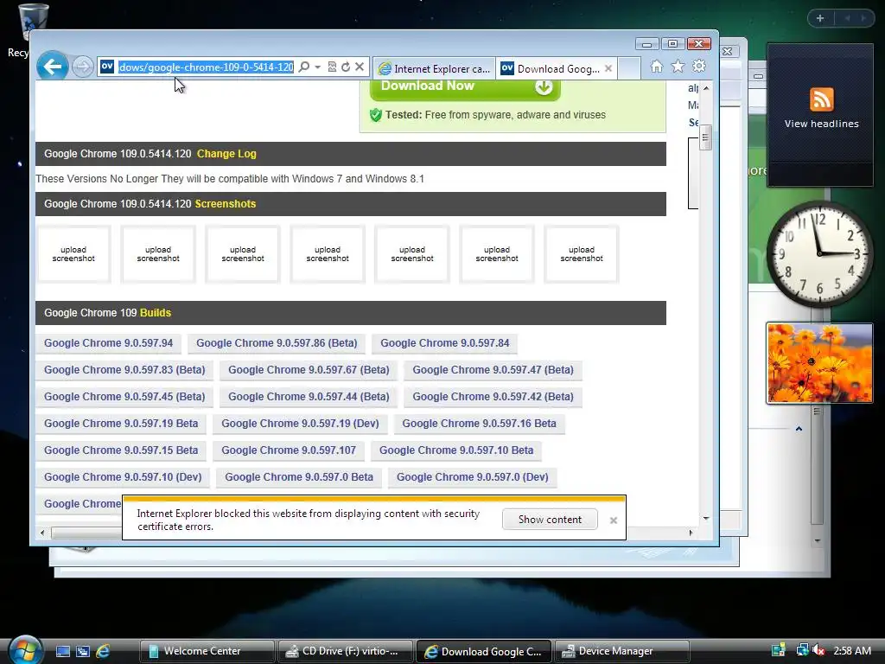Image resolution: width=885 pixels, height=664 pixels.
Task: Select the address bar URL field
Action: coord(206,67)
